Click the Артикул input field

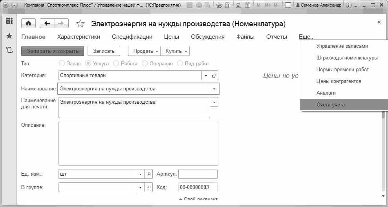[198, 174]
